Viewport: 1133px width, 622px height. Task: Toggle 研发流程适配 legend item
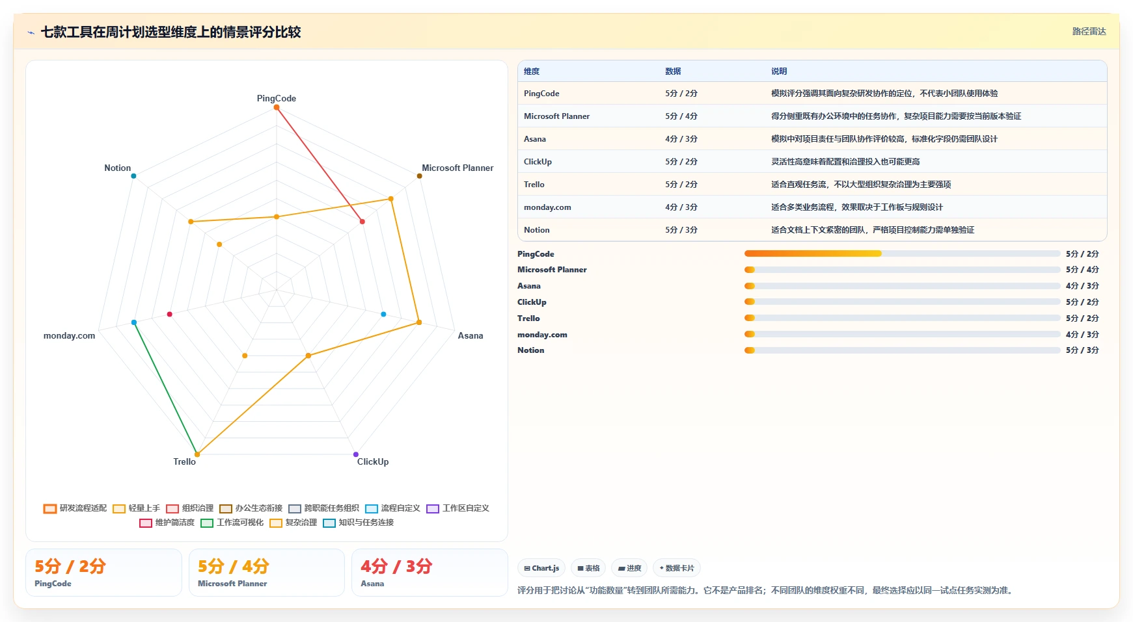point(75,508)
